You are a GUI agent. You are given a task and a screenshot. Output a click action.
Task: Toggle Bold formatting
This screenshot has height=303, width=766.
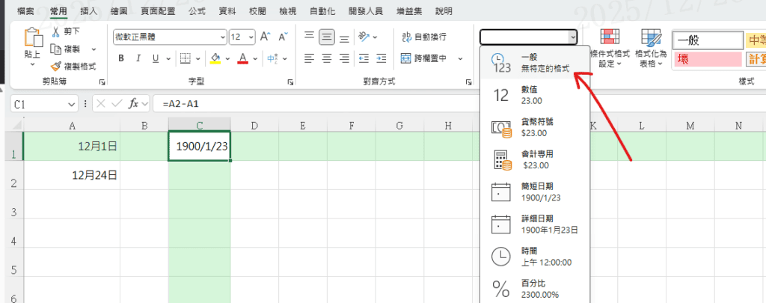tap(121, 58)
